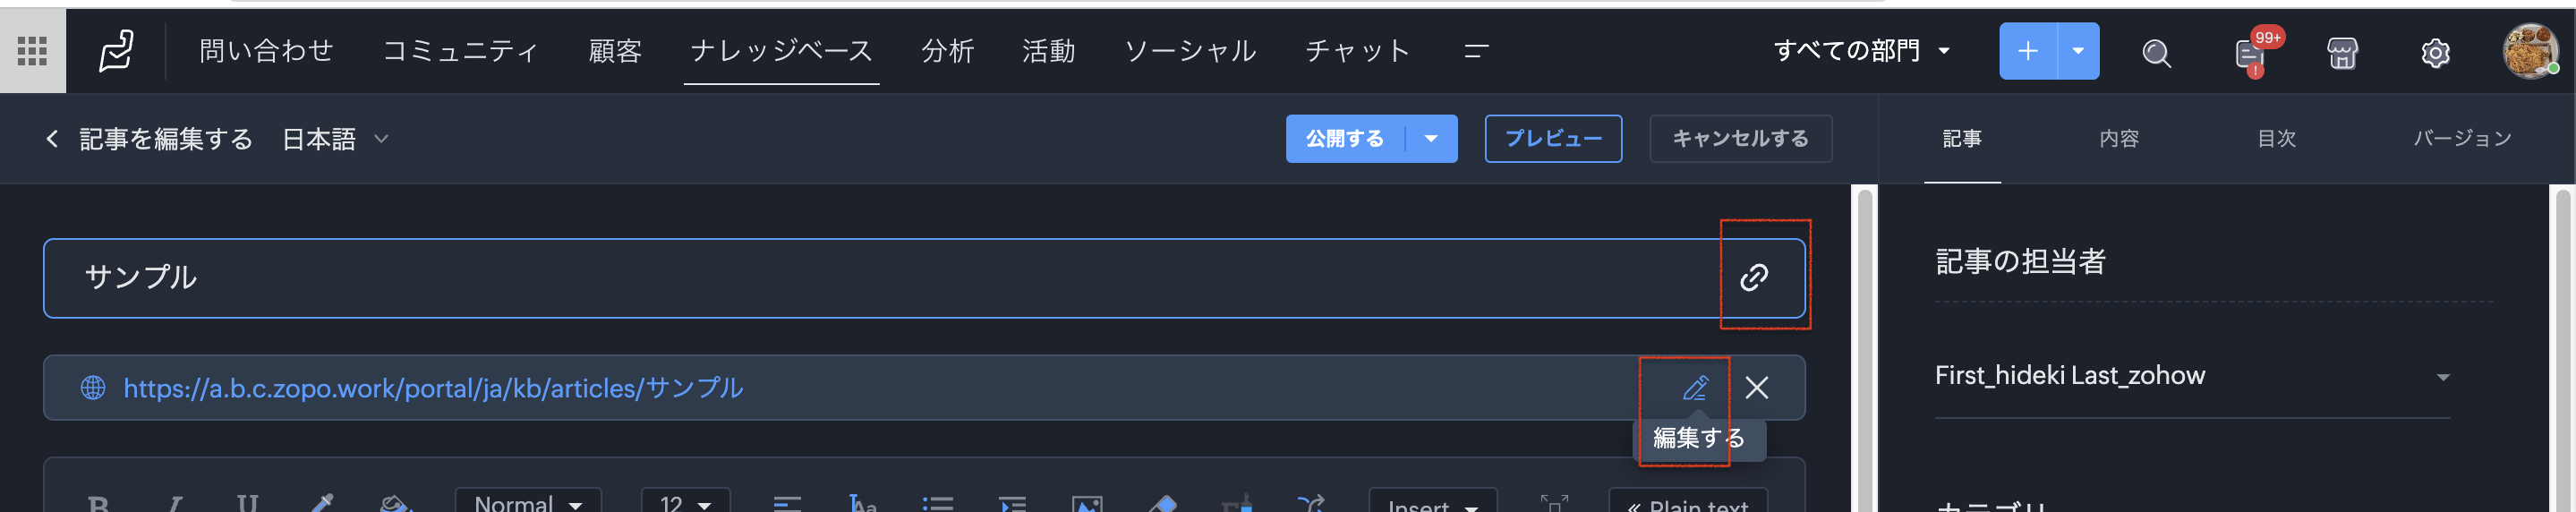The width and height of the screenshot is (2576, 512).
Task: Click the permalink chain icon in title field
Action: pos(1753,277)
